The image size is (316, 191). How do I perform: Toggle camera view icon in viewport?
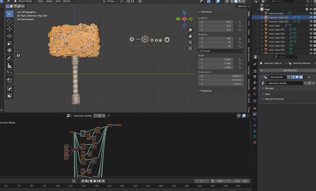[x=190, y=42]
